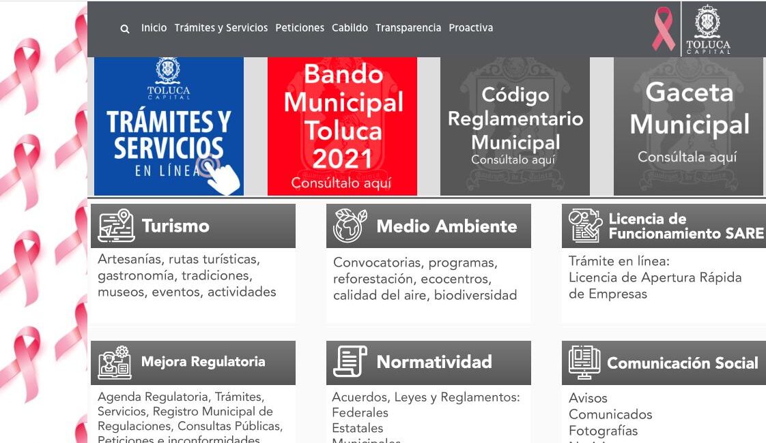Open the Gaceta Municipal banner
766x443 pixels.
point(688,126)
